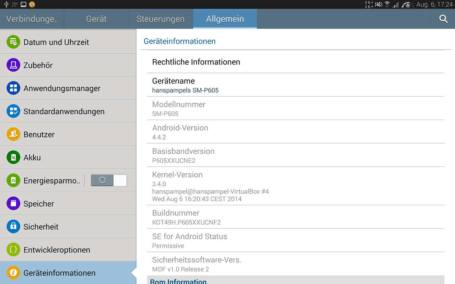Tap the orange circular notification icon
This screenshot has width=455, height=284.
(x=32, y=4)
